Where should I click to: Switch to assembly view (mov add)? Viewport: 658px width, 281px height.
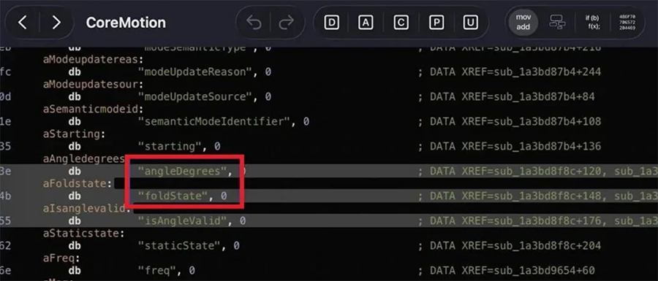523,23
